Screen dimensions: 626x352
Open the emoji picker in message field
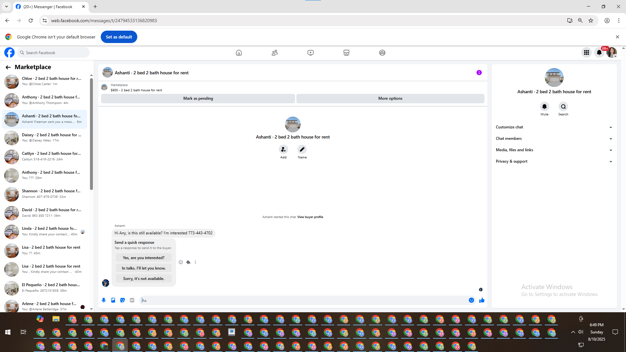coord(471,300)
